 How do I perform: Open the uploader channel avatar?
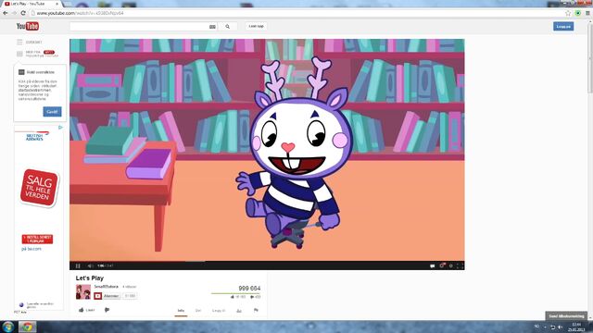click(83, 291)
